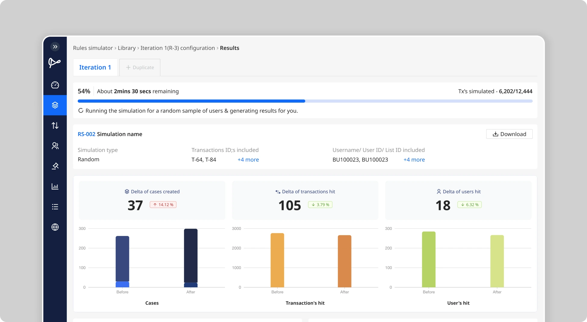Open the transactions up-down arrows icon
Viewport: 587px width, 322px height.
[x=55, y=125]
